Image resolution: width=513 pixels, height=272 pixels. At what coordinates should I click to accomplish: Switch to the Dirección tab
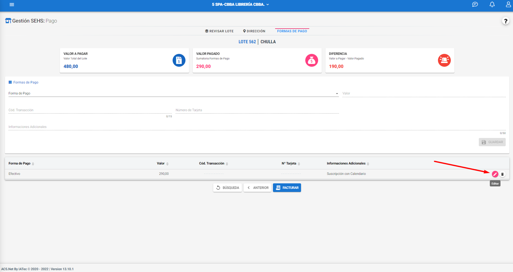coord(254,31)
